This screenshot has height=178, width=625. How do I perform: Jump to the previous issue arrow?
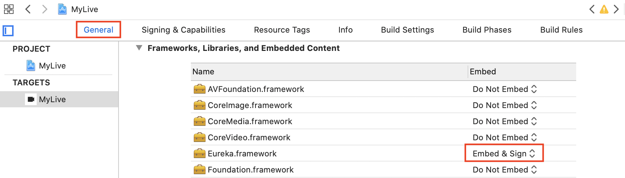coord(592,9)
